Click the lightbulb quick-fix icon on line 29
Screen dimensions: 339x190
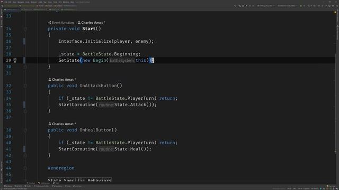point(15,60)
